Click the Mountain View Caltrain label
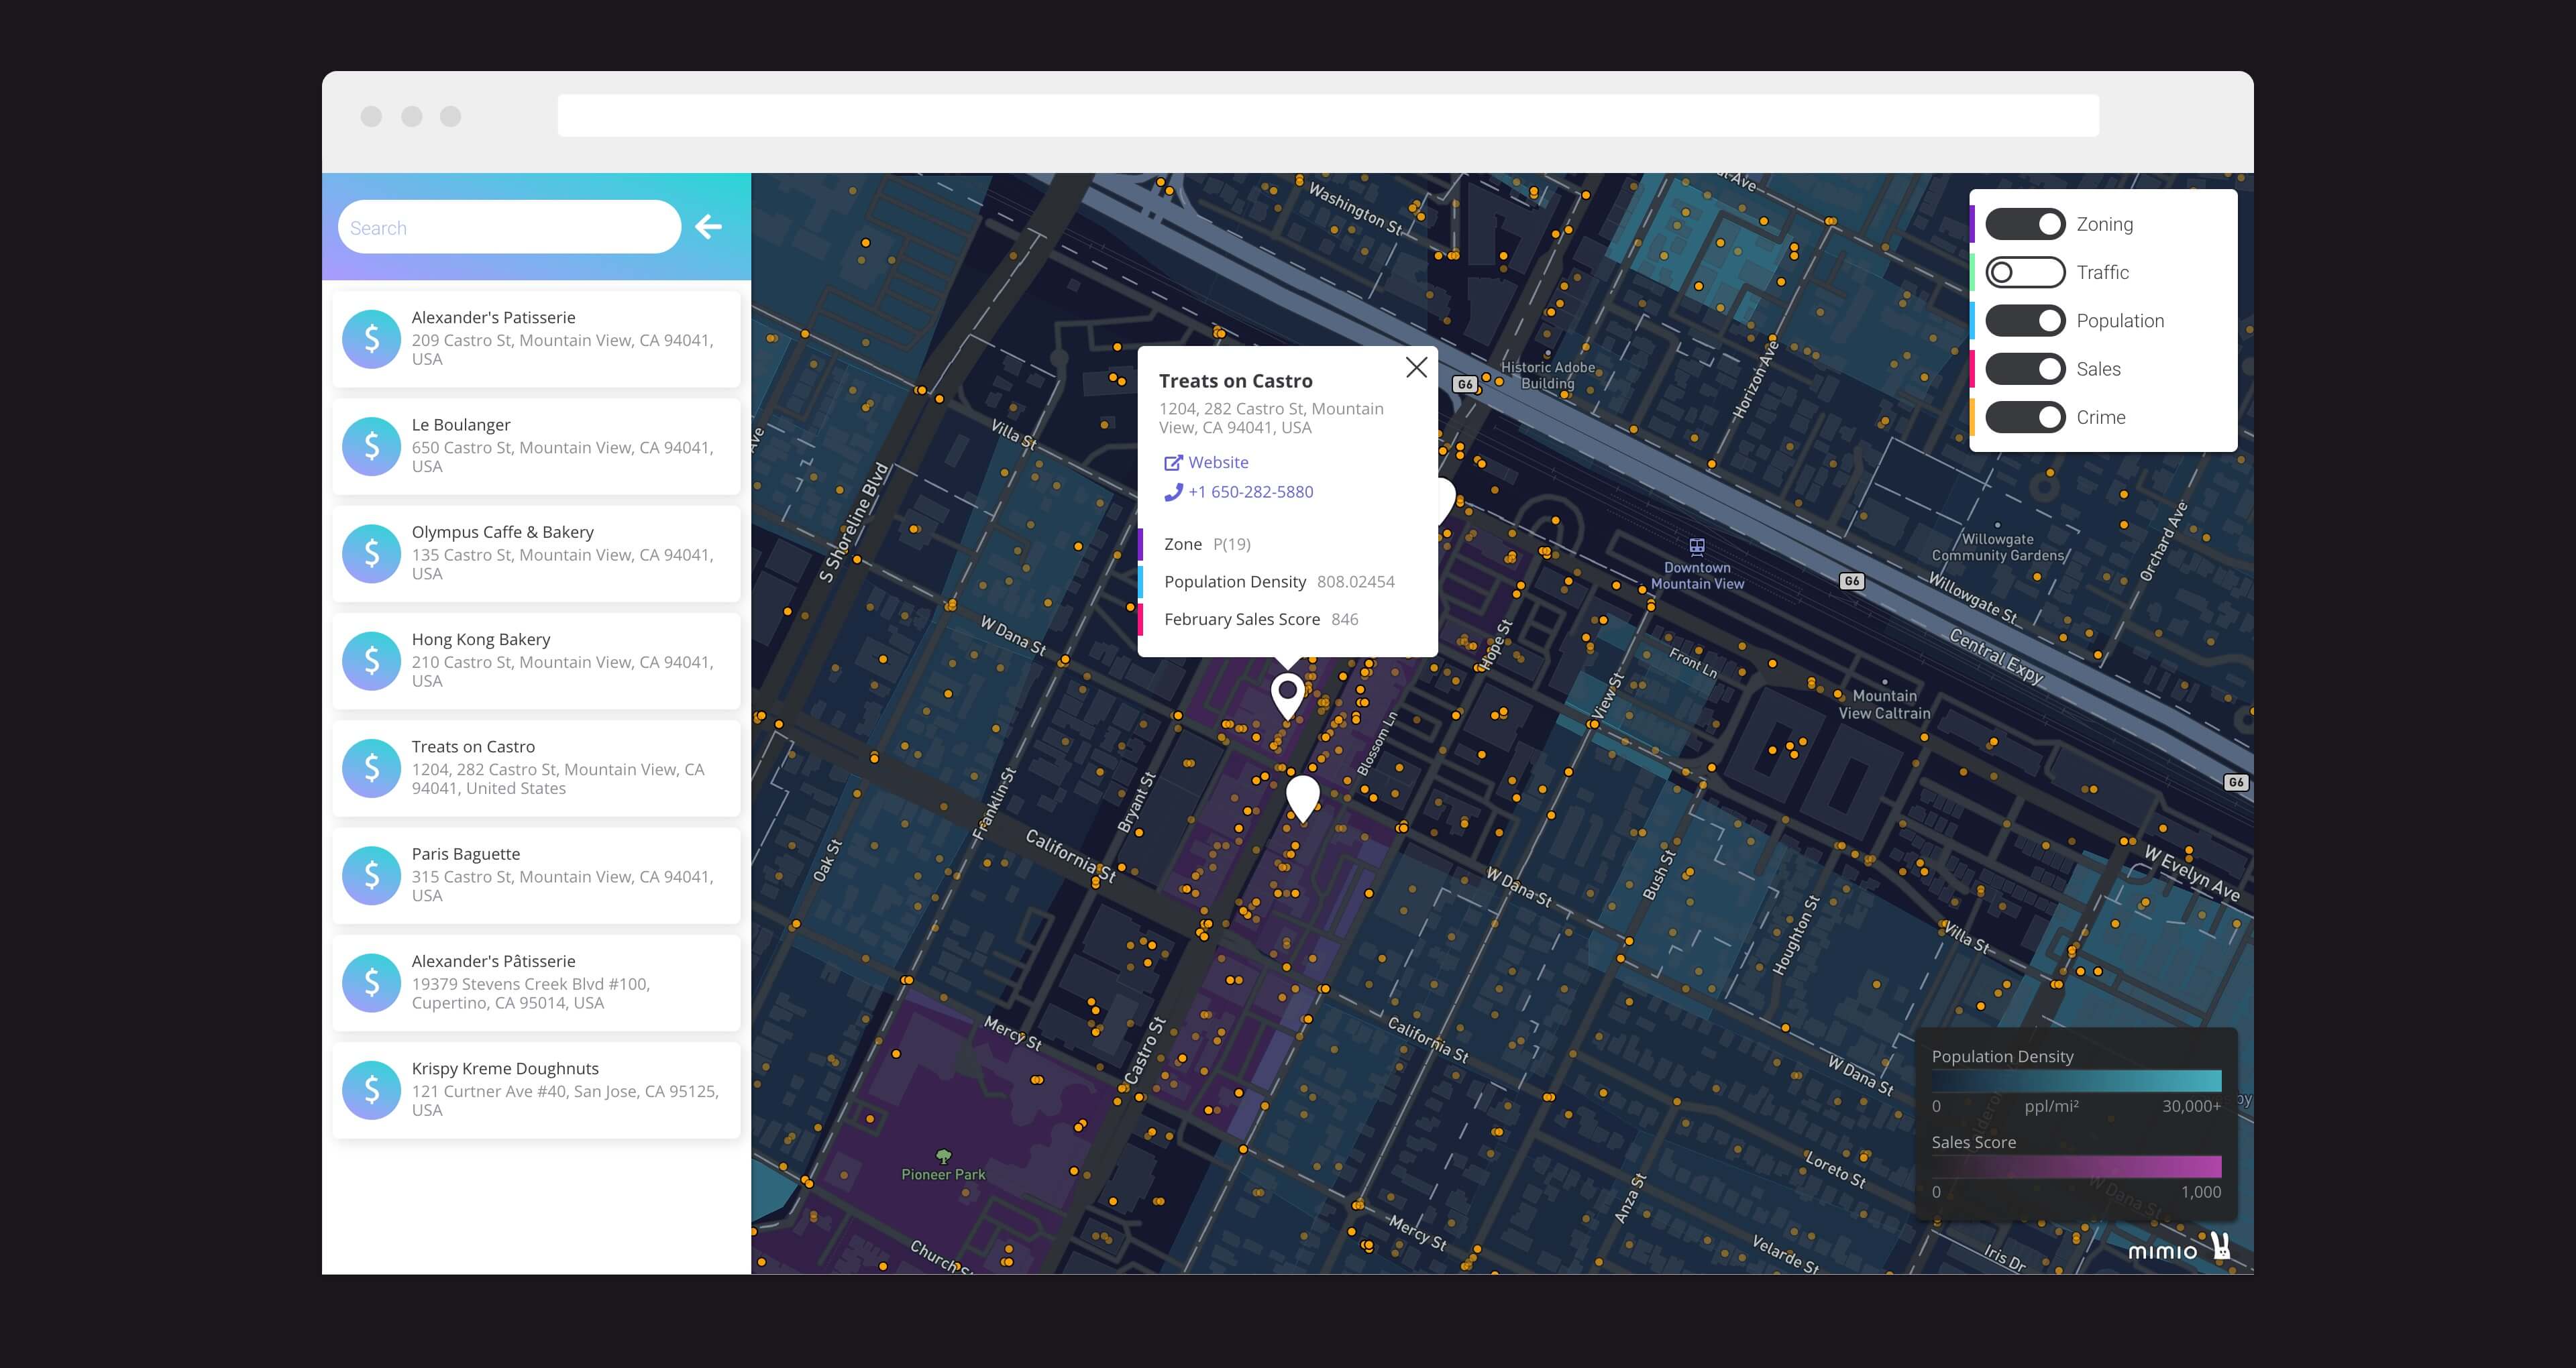Viewport: 2576px width, 1368px height. click(x=1884, y=704)
